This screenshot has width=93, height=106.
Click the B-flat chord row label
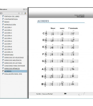43,84
